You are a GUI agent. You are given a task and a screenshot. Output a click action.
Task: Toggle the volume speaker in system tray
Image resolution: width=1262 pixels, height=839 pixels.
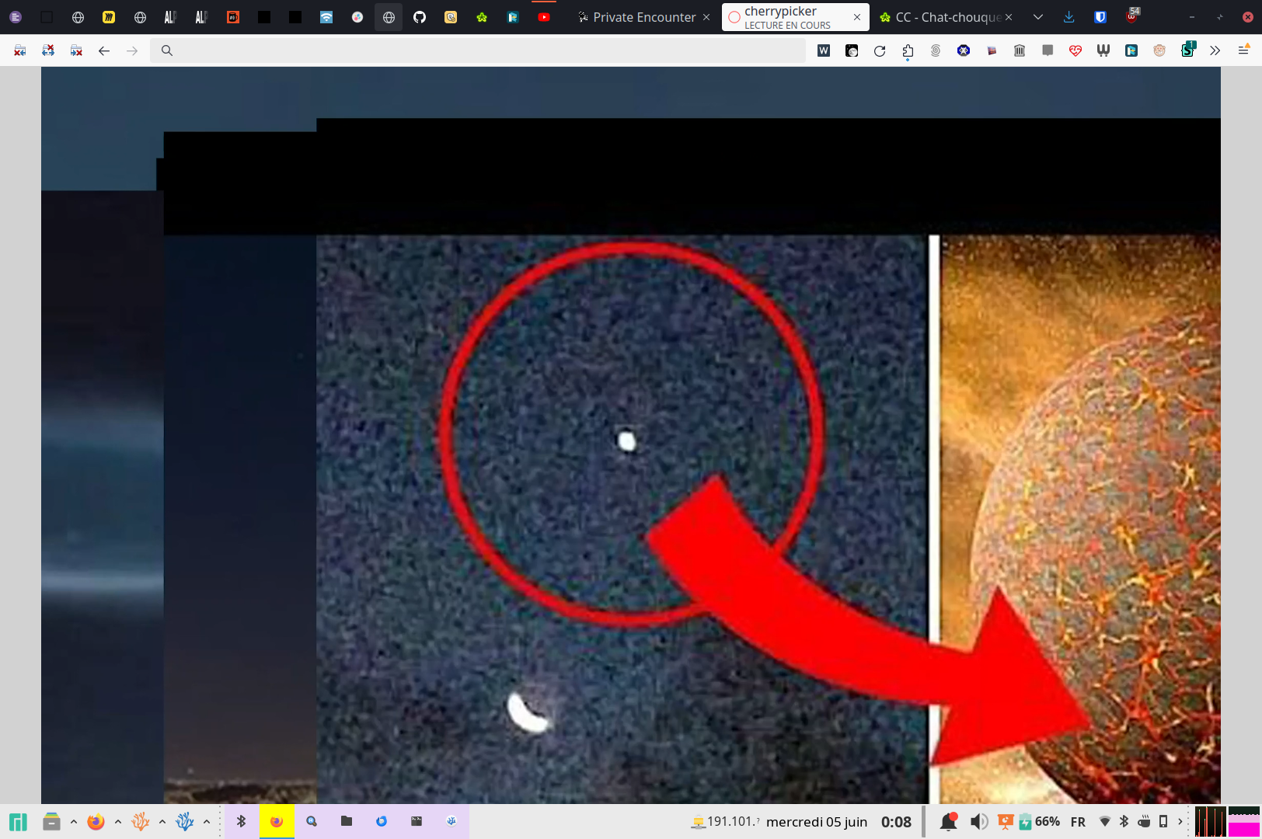pos(979,822)
